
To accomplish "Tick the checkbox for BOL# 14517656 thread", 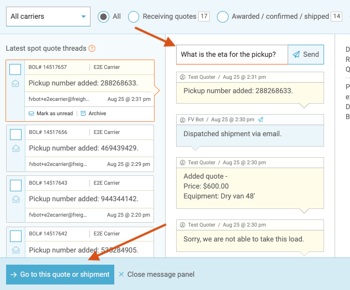I will click(x=15, y=135).
